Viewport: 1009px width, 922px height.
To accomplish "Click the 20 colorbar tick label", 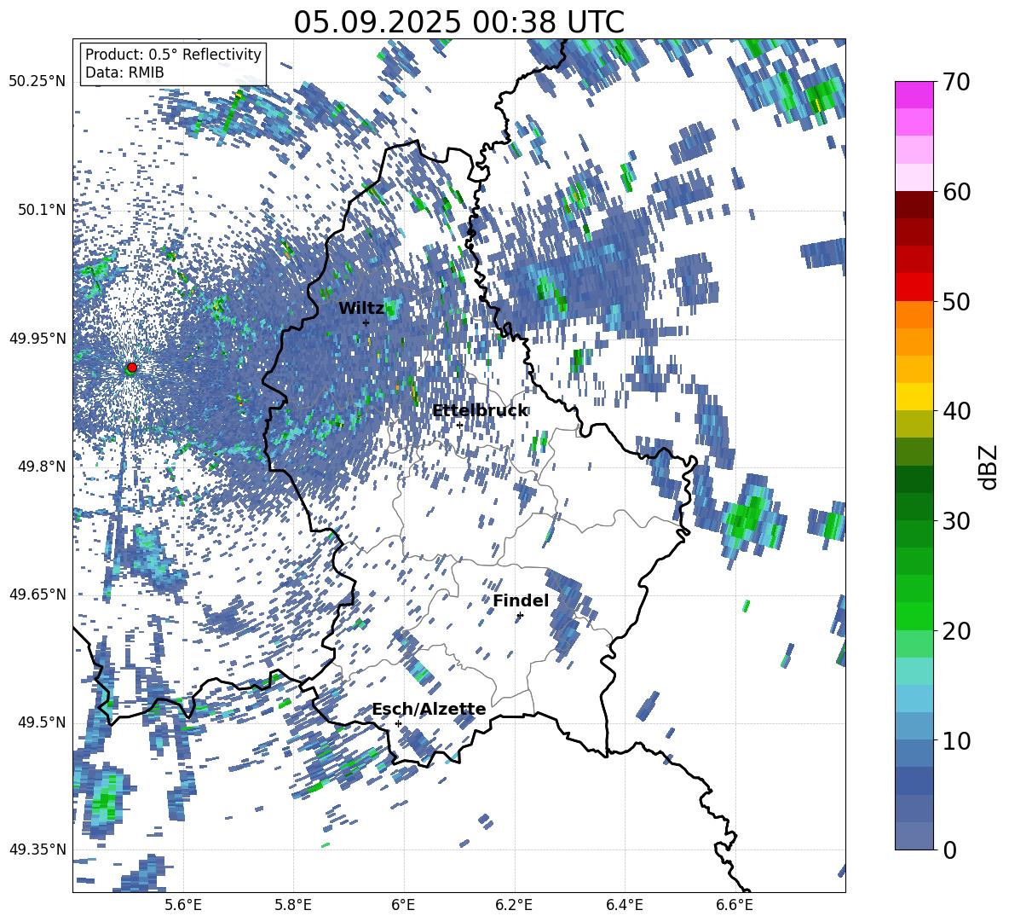I will [956, 631].
